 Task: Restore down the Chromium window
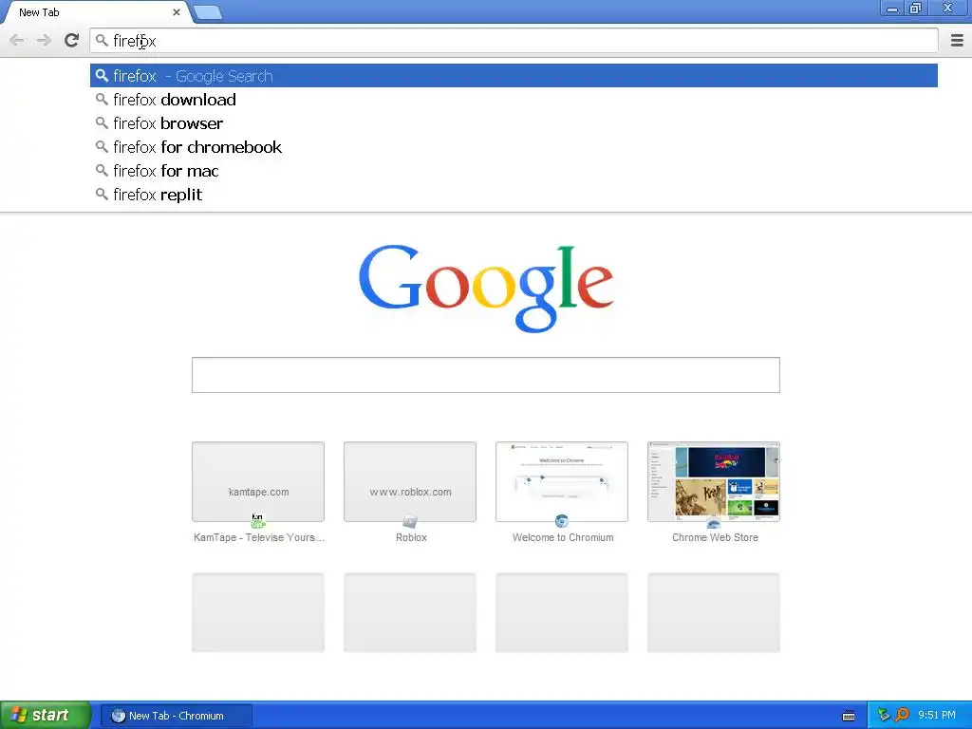click(x=916, y=8)
